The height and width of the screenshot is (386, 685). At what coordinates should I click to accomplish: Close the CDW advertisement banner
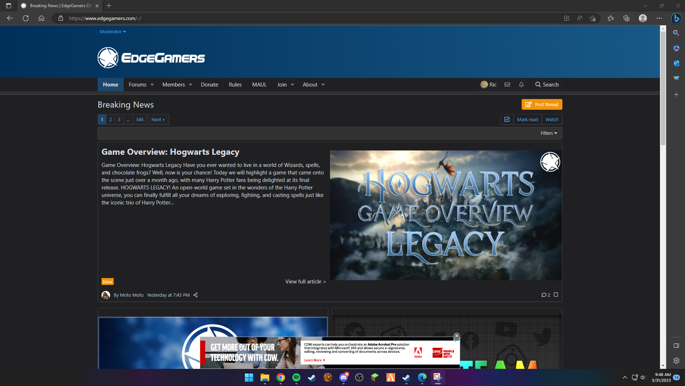pyautogui.click(x=457, y=336)
